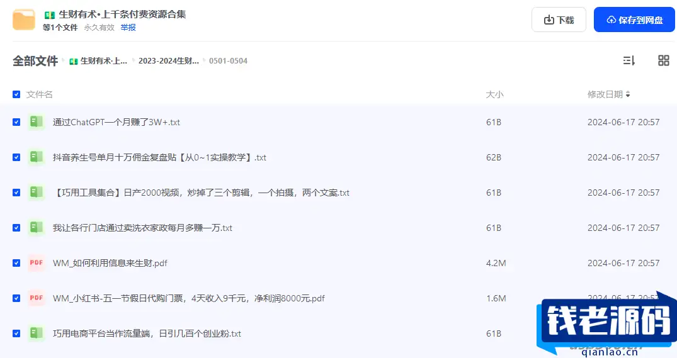Uncheck 抖音养生号单月十万佣金 file checkbox
The height and width of the screenshot is (358, 677).
click(16, 157)
